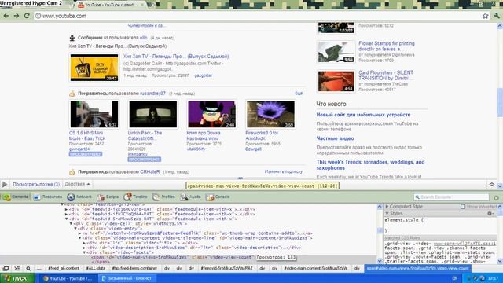Go forward using the browser forward arrow
The image size is (503, 283).
point(17,16)
